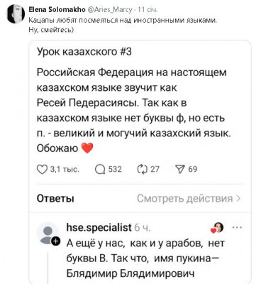Click small avatar with heart badge on reply
Screen dimensions: 261x284
click(x=218, y=228)
